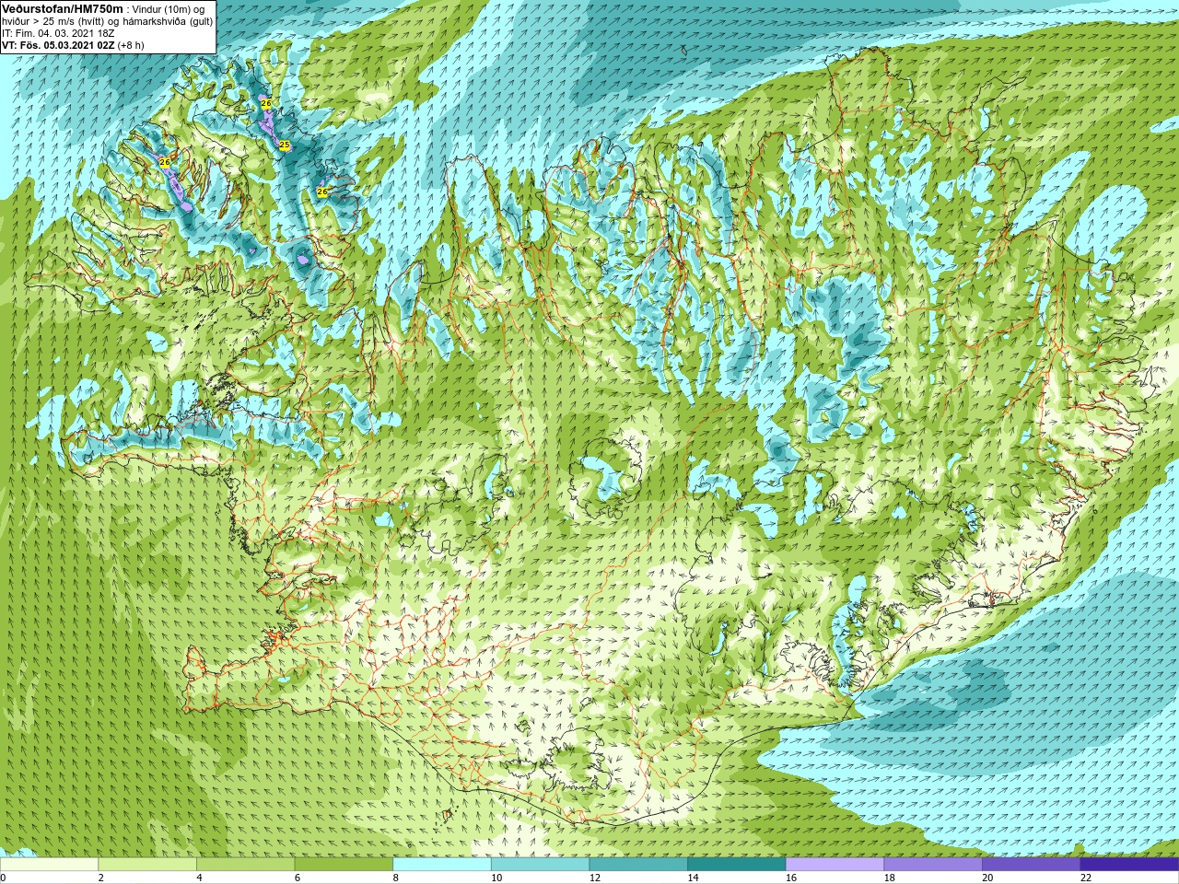The image size is (1179, 884).
Task: Click the legend scale number '12'
Action: tap(595, 878)
